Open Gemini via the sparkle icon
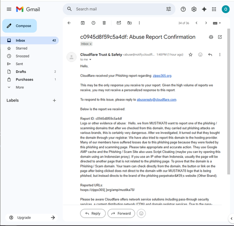 [204, 9]
